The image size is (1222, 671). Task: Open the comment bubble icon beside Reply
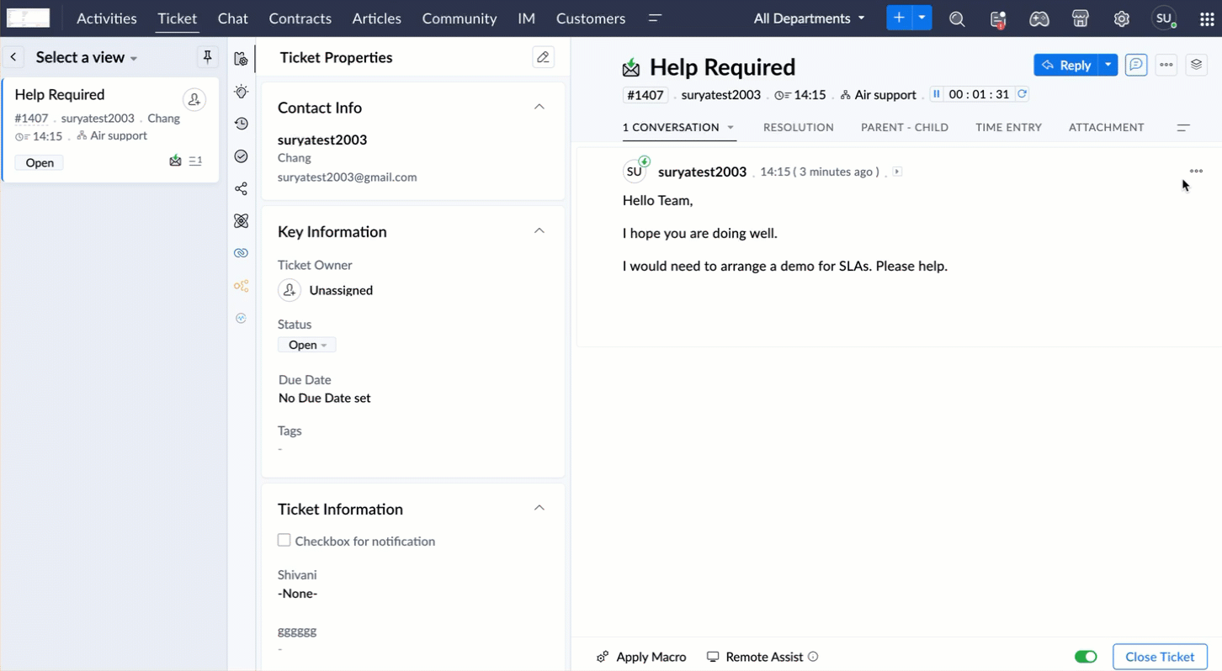click(x=1136, y=65)
